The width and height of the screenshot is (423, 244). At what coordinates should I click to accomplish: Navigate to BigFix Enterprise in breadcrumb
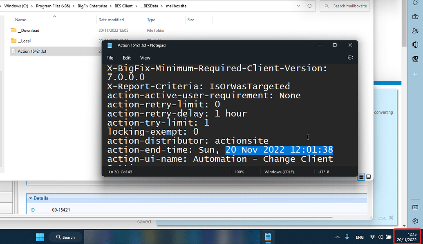click(x=92, y=6)
